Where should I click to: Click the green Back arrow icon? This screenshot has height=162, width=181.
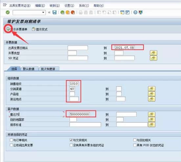62,12
